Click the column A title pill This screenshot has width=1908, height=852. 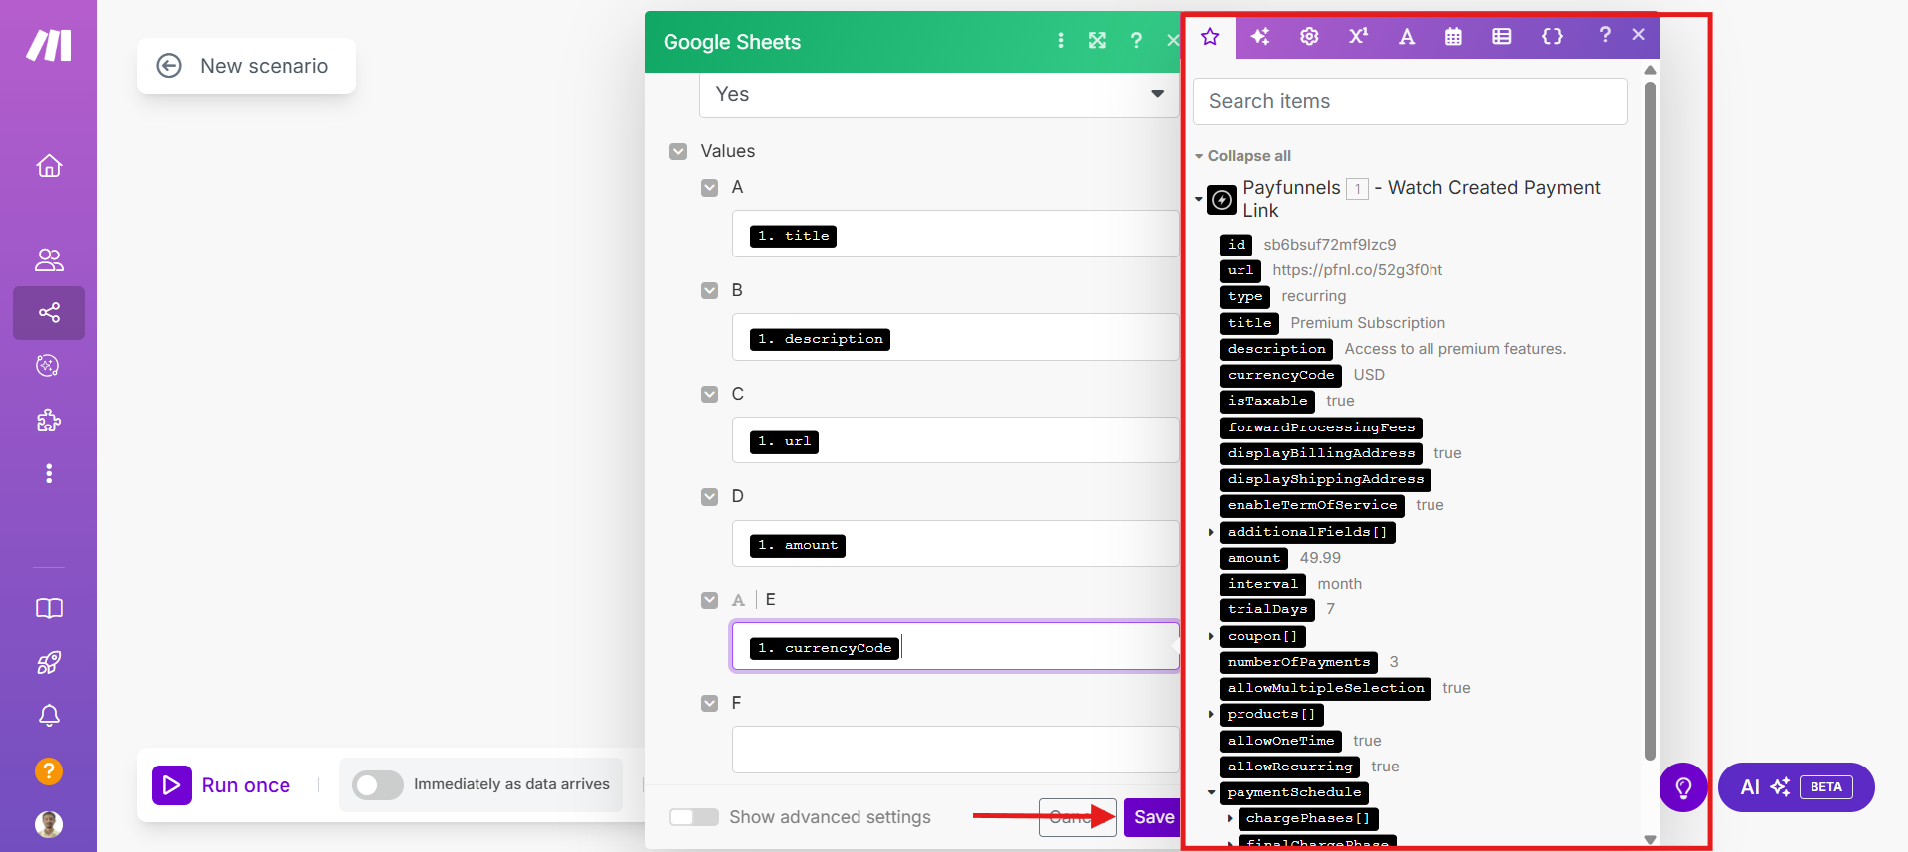(794, 236)
